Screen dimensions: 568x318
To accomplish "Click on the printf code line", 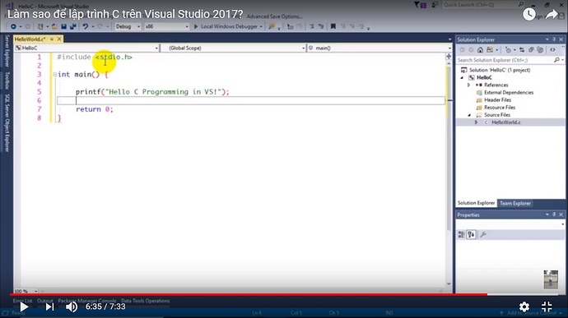I will point(152,92).
